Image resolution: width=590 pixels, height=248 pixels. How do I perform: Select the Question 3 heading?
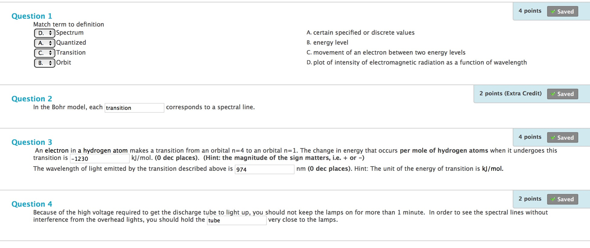point(32,142)
